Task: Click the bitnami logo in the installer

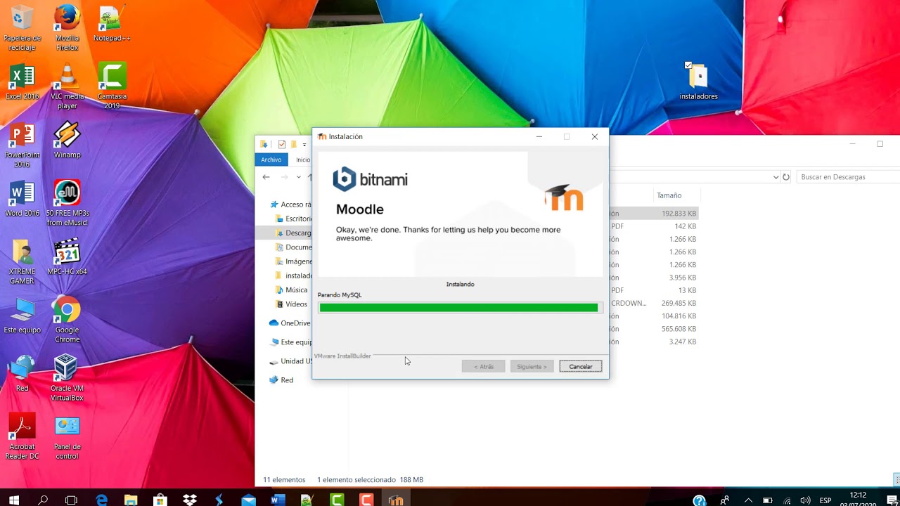Action: pos(370,179)
